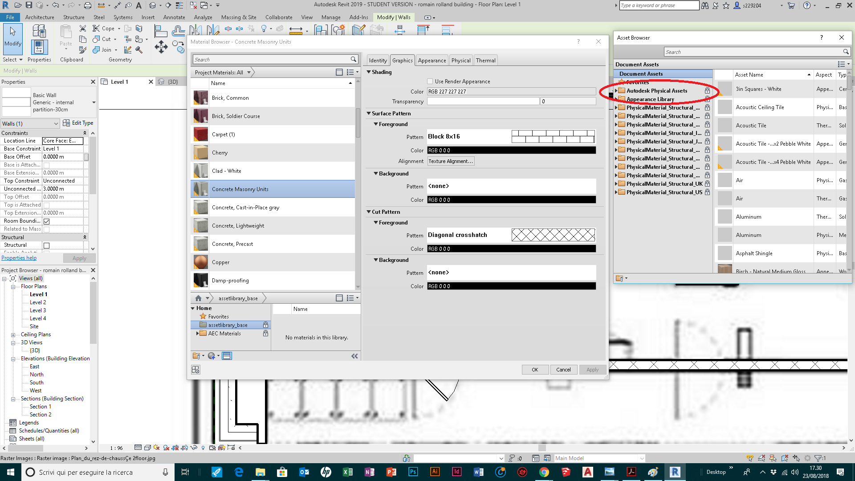Toggle the Structural checkbox in Properties
Viewport: 855px width, 481px height.
(47, 245)
